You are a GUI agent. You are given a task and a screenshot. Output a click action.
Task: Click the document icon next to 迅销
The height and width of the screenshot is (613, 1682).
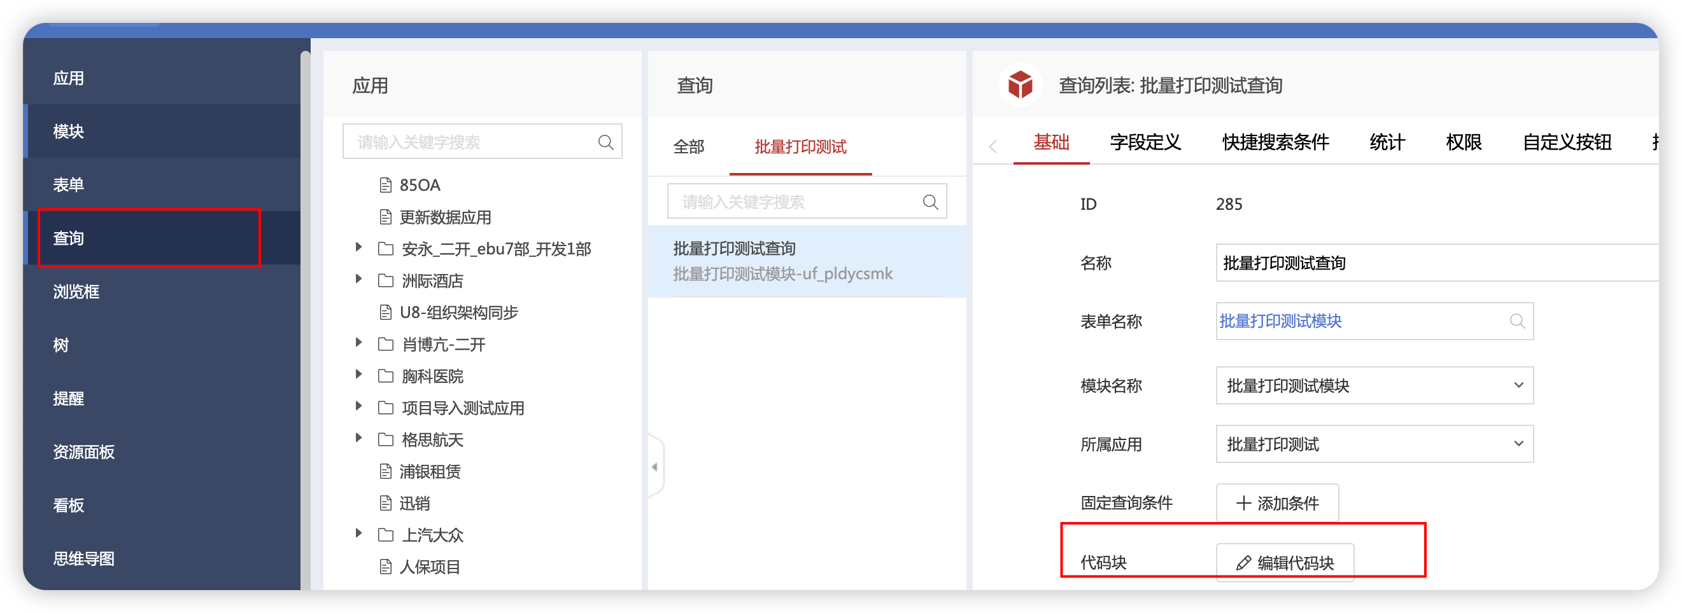tap(385, 504)
